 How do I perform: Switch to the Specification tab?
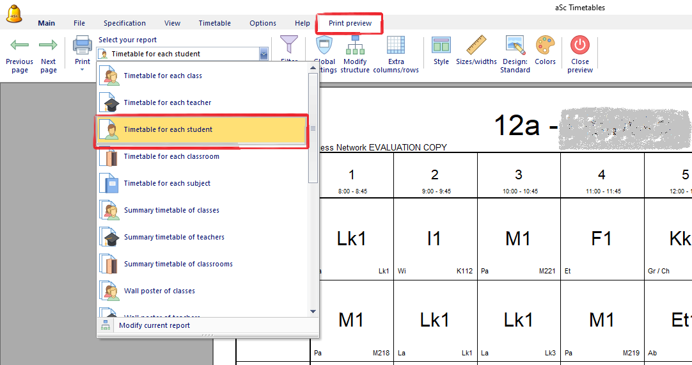[x=125, y=23]
